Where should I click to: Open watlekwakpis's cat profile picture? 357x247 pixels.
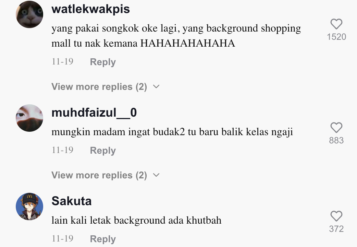[x=29, y=14]
